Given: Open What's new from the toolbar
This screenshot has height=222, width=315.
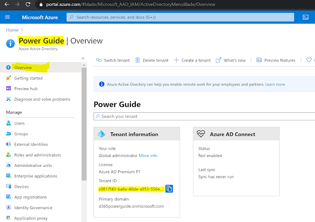Looking at the screenshot, I should coord(231,60).
